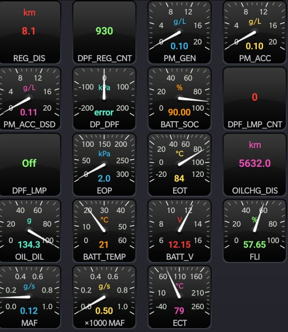Viewport: 288px width, 332px height.
Task: Select the DP_DPF error gauge
Action: click(x=104, y=98)
